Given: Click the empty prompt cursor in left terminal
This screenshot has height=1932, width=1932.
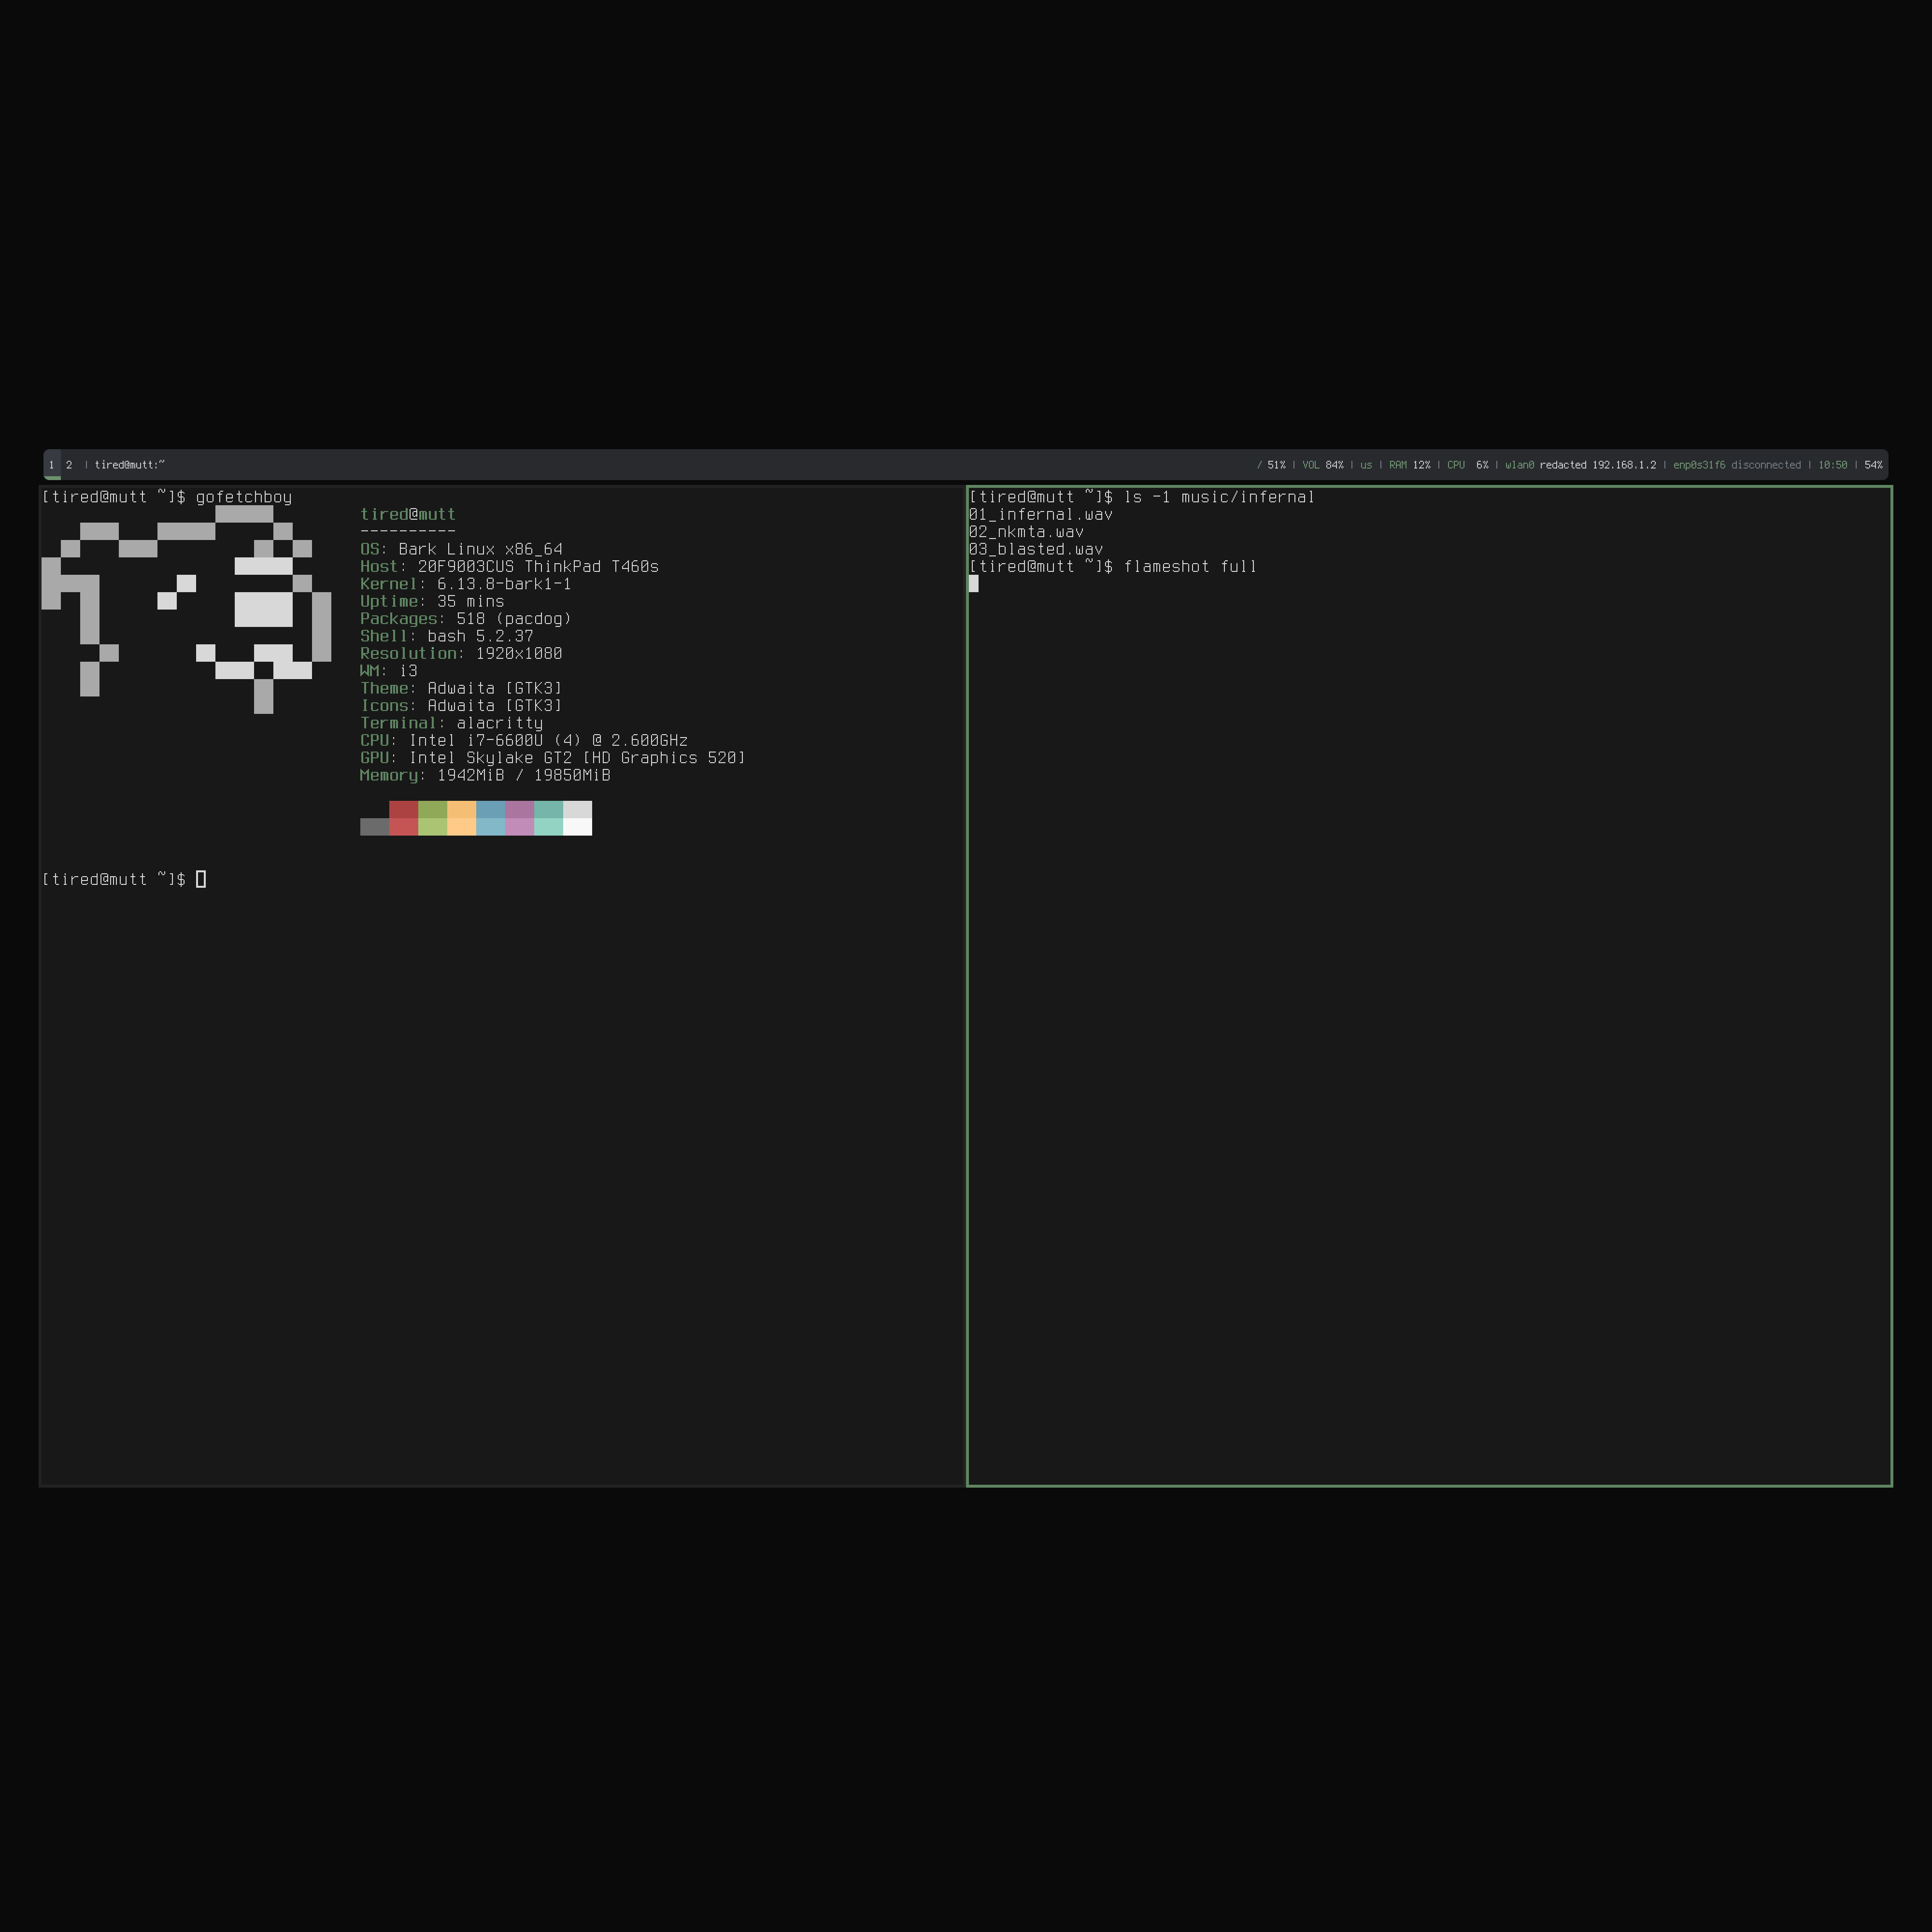Looking at the screenshot, I should [x=201, y=880].
